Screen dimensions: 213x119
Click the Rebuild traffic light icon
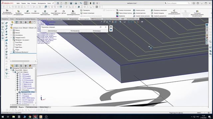coord(91,3)
